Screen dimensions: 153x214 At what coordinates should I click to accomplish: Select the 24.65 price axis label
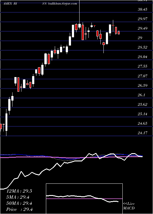point(143,124)
